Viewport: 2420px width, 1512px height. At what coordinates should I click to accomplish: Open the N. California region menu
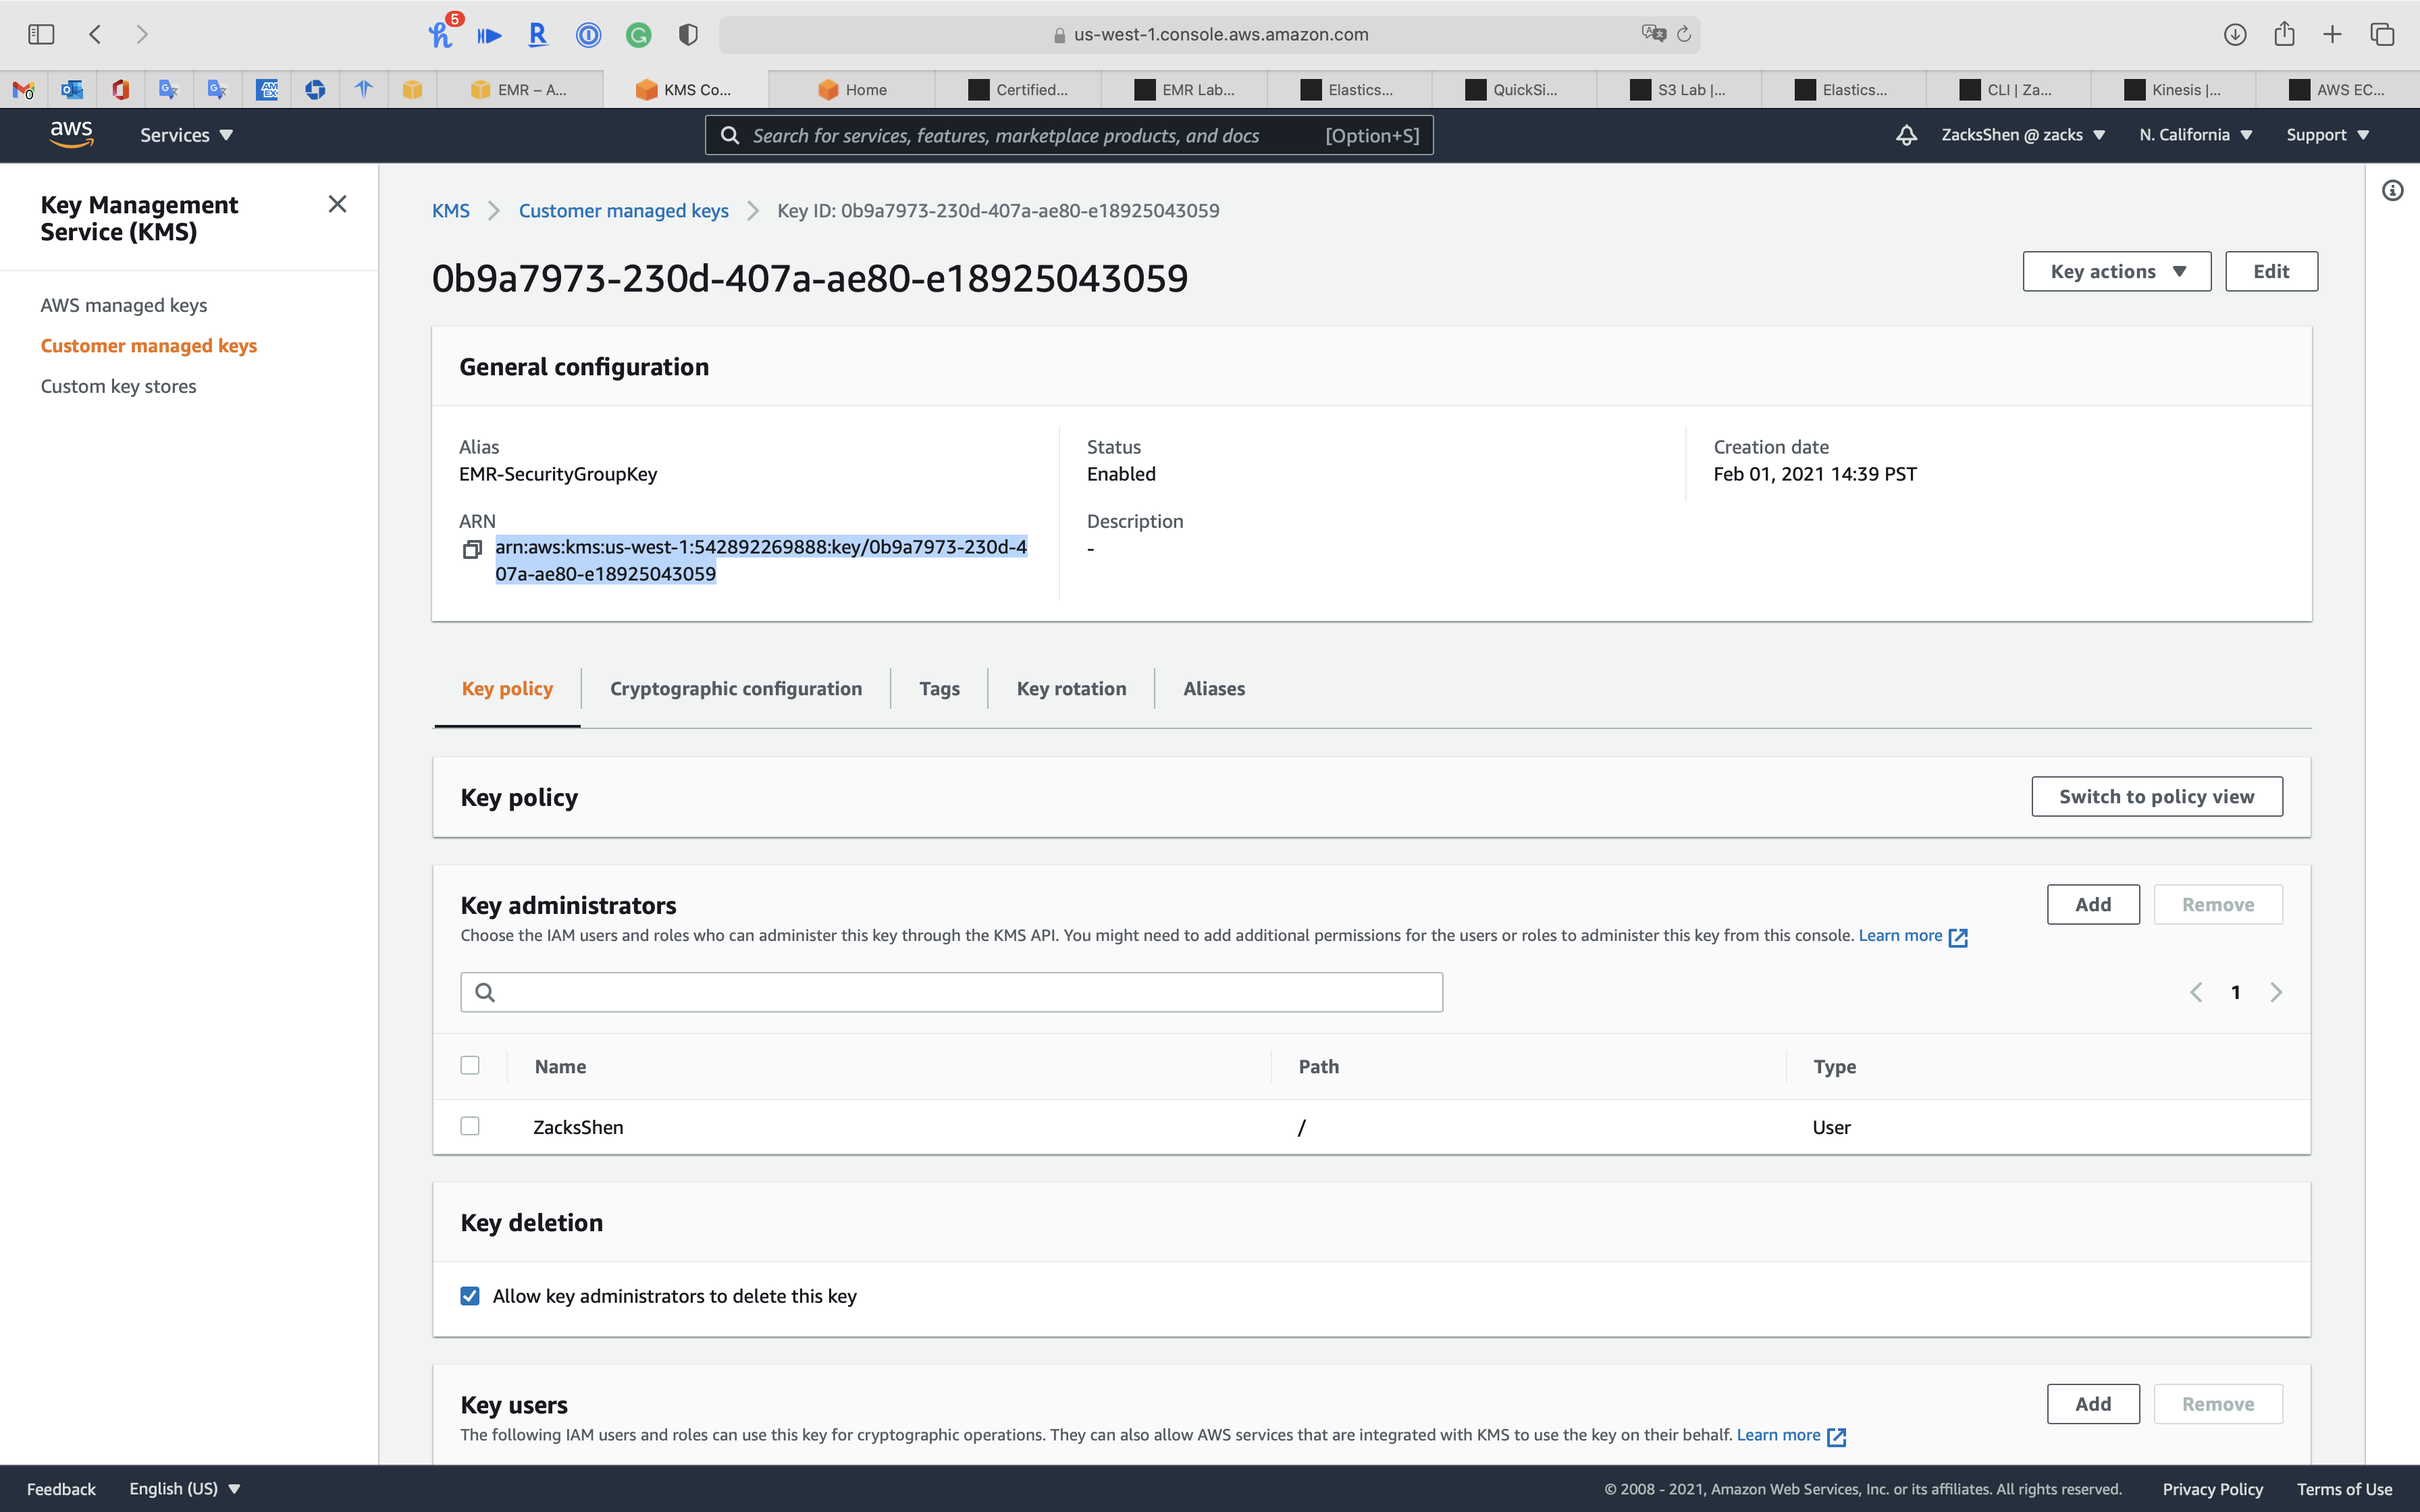(x=2195, y=135)
